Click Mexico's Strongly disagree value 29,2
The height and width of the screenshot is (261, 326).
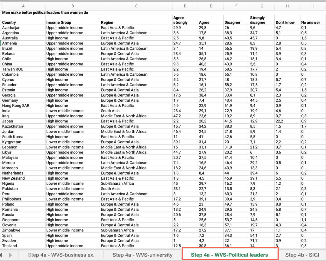point(262,162)
